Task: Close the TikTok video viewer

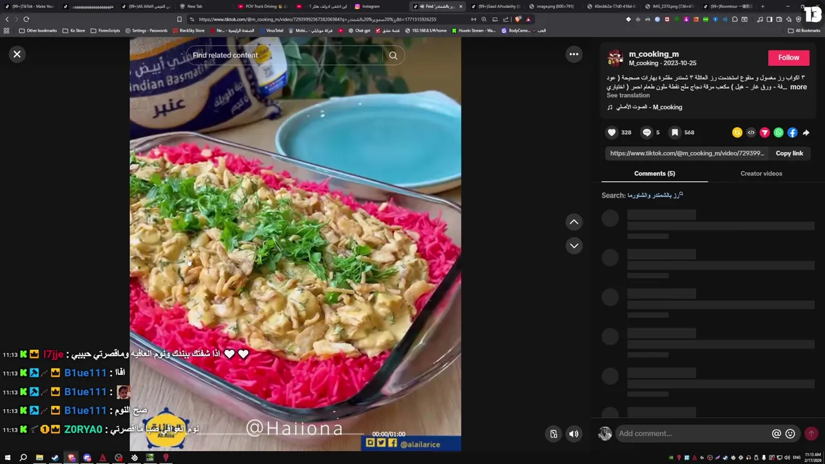Action: tap(17, 54)
